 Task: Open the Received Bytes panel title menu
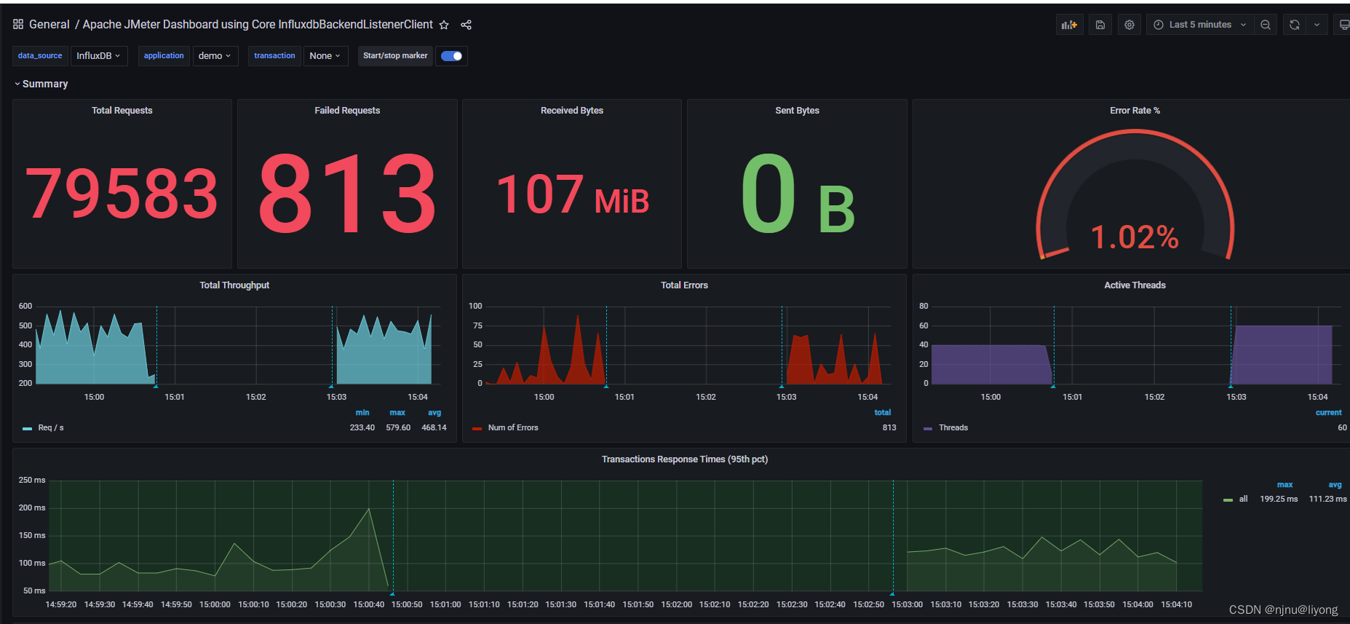click(572, 111)
